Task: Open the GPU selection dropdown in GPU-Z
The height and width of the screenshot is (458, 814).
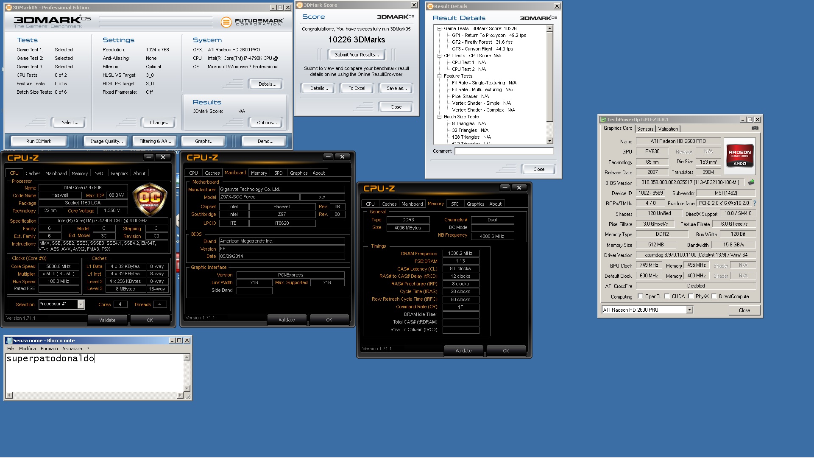Action: 689,310
